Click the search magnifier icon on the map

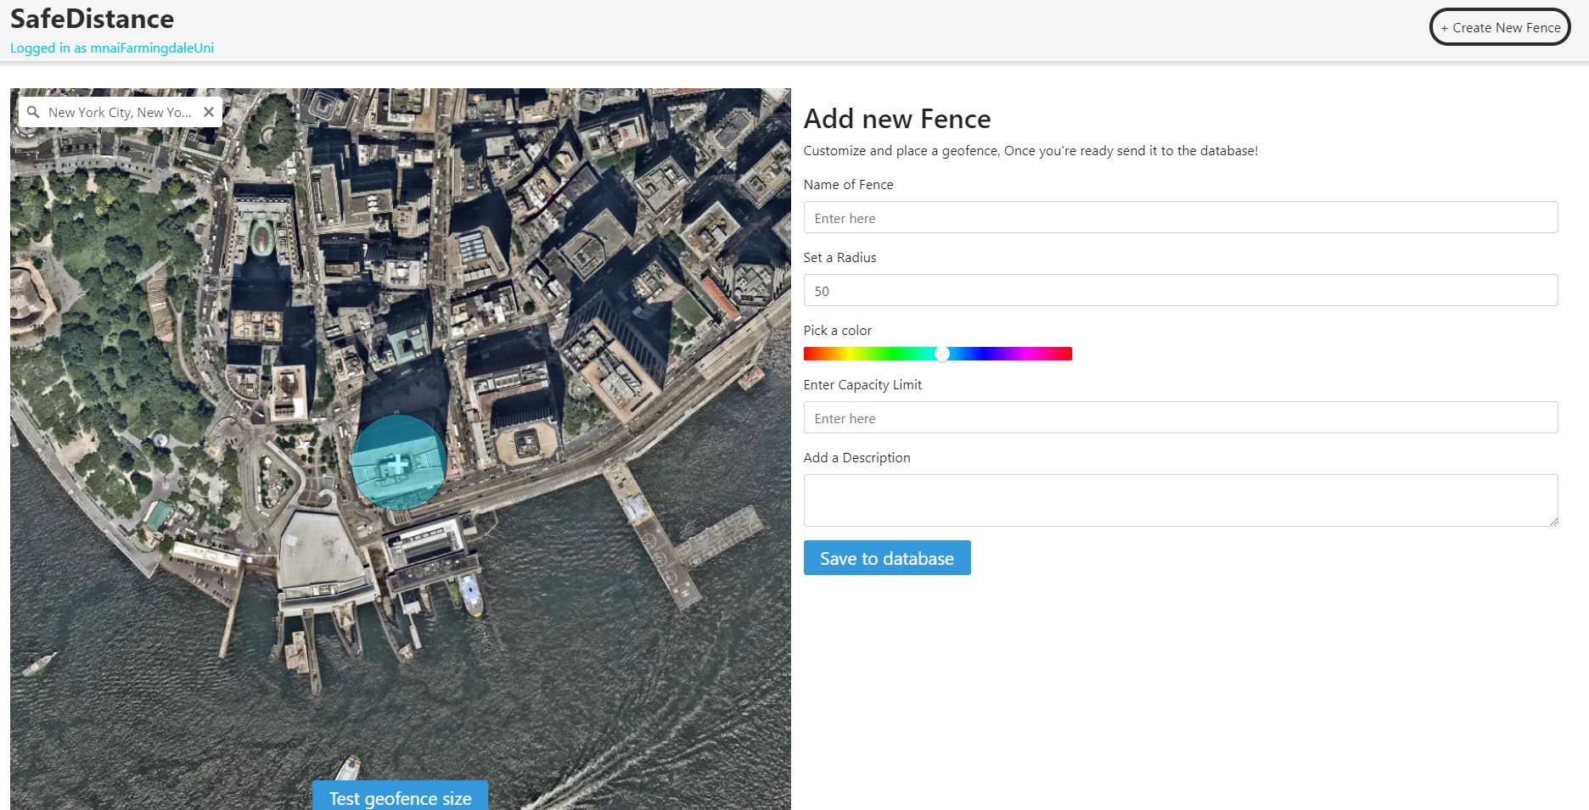coord(33,112)
